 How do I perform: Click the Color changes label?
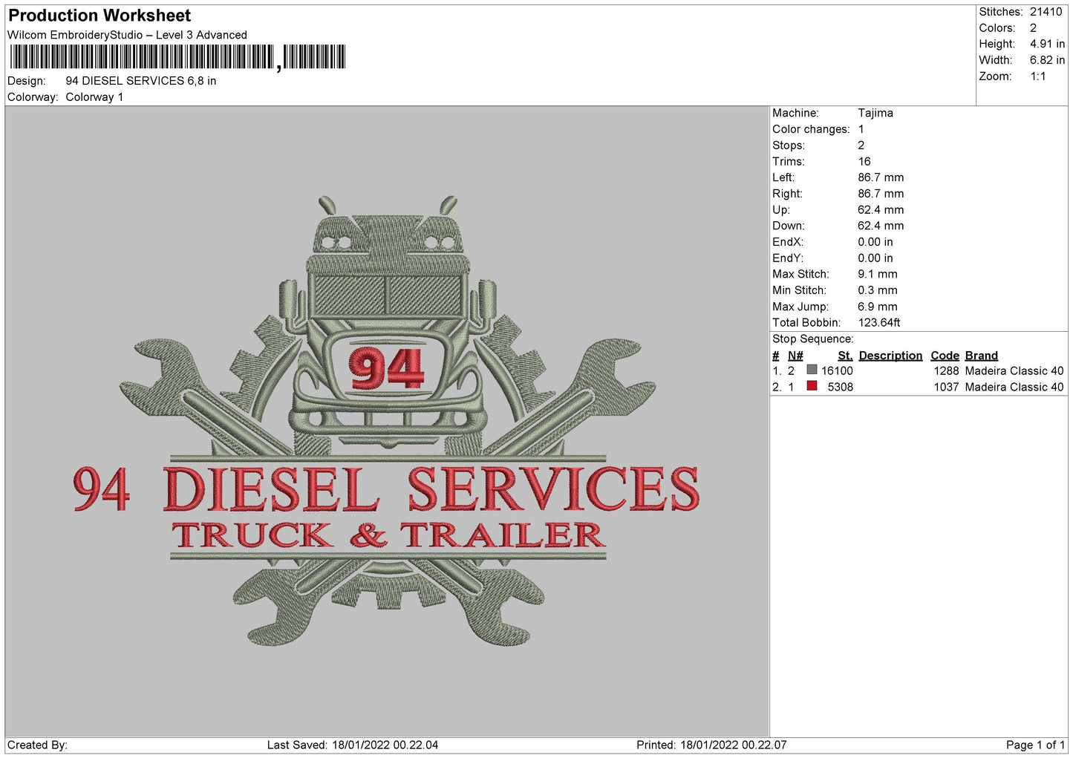[x=811, y=129]
